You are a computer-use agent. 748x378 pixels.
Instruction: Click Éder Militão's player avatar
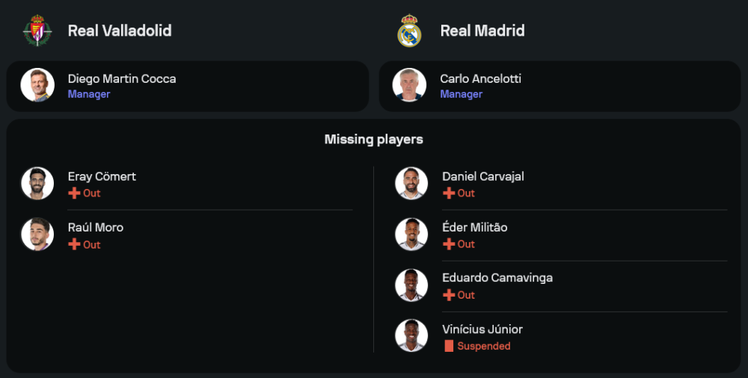coord(411,235)
